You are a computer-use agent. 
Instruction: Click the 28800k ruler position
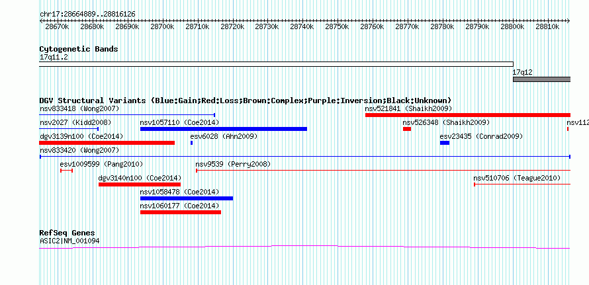512,26
